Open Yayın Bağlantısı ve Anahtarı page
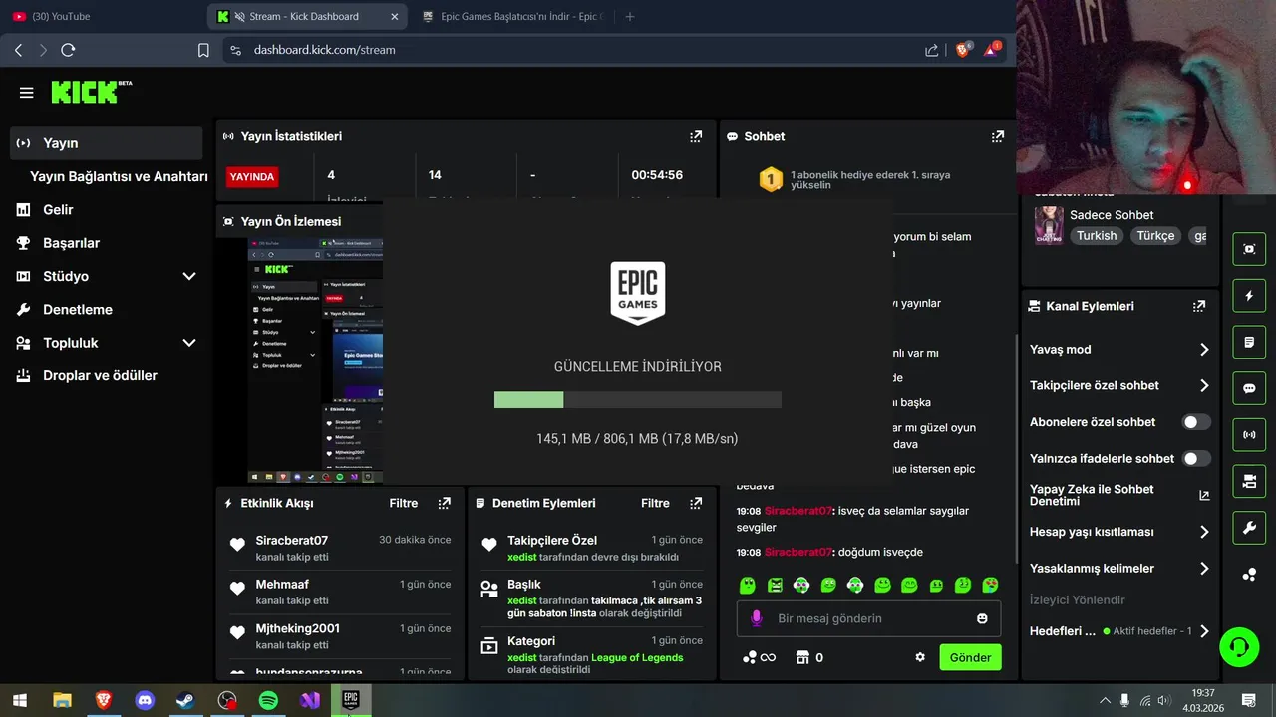The width and height of the screenshot is (1276, 717). (x=119, y=176)
